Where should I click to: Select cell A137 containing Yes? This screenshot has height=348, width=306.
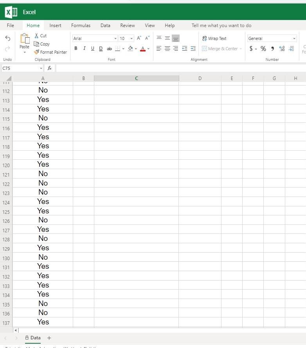[43, 322]
